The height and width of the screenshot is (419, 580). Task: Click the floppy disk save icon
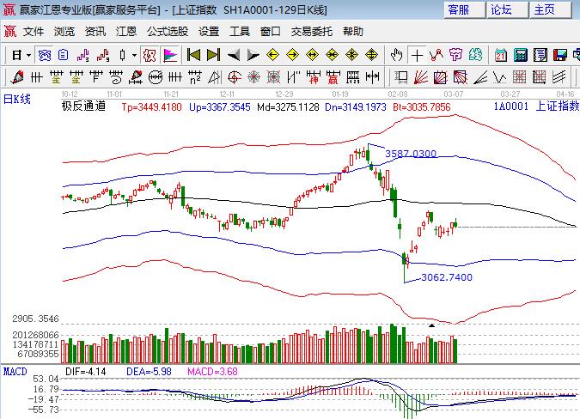point(562,55)
